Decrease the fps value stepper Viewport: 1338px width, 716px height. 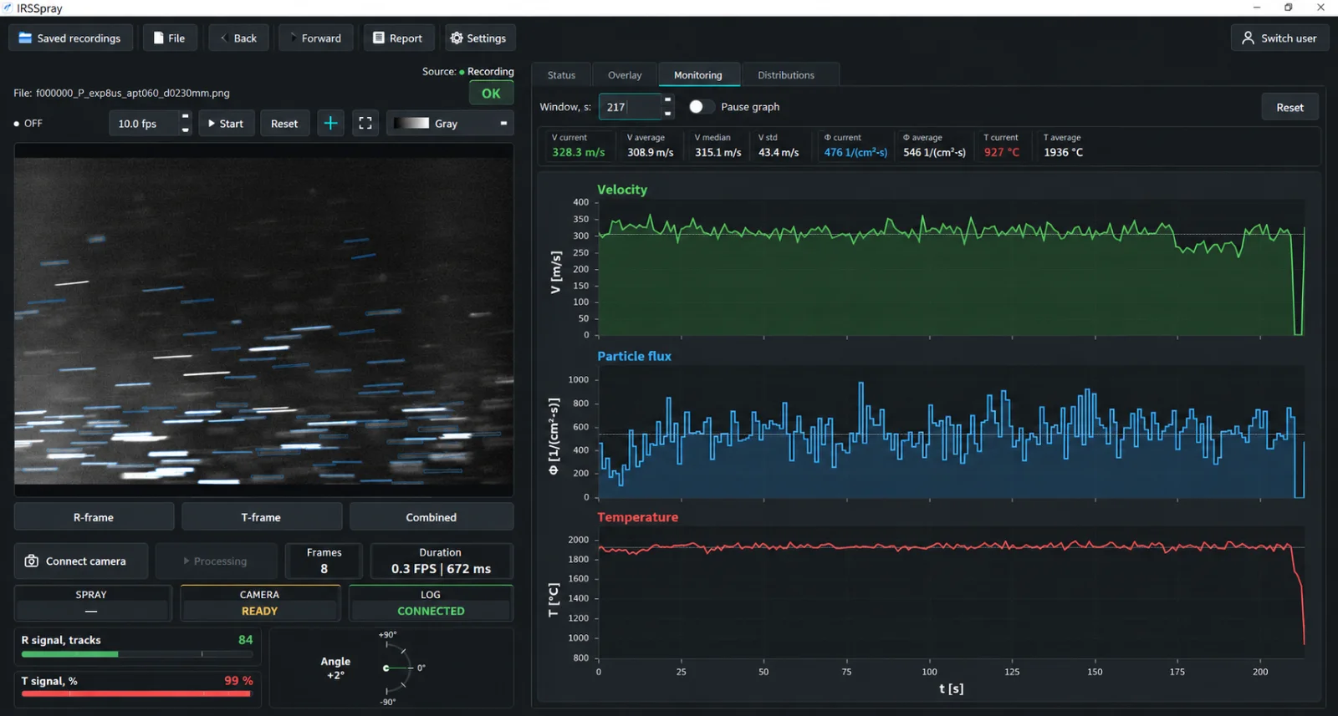pos(186,129)
